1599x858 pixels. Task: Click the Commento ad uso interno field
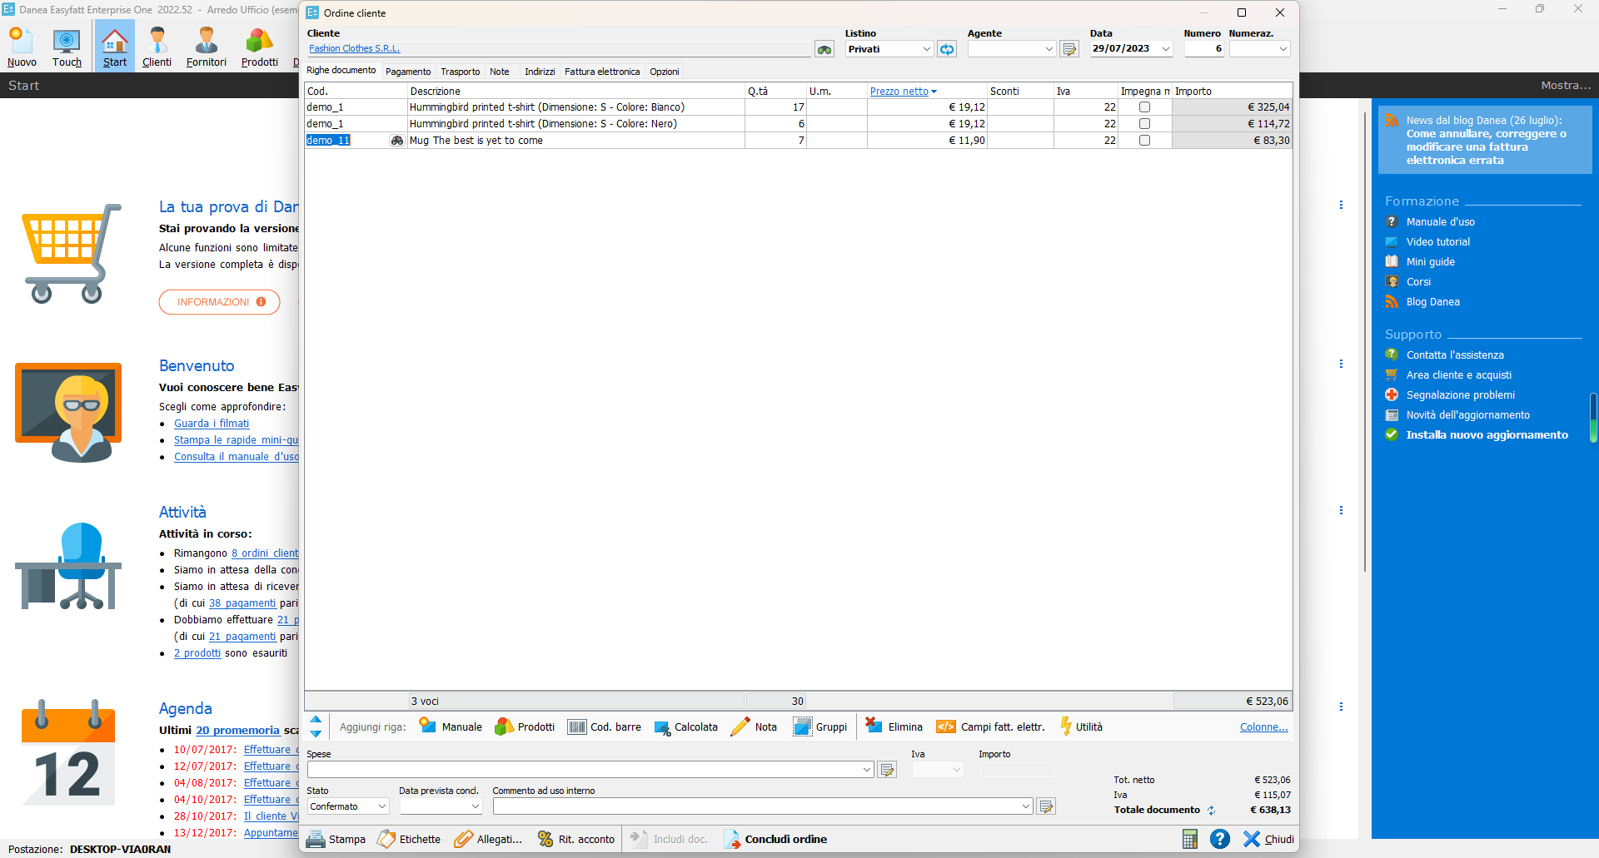coord(756,806)
